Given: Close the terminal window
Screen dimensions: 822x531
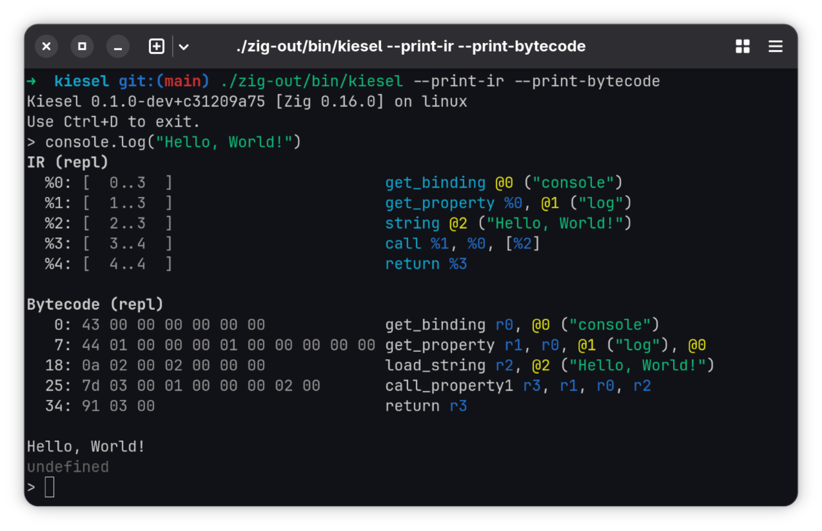Looking at the screenshot, I should 46,46.
